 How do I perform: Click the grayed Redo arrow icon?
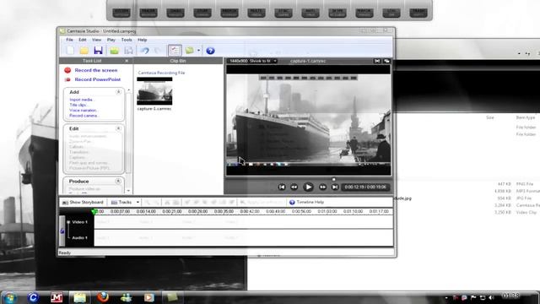tap(158, 51)
